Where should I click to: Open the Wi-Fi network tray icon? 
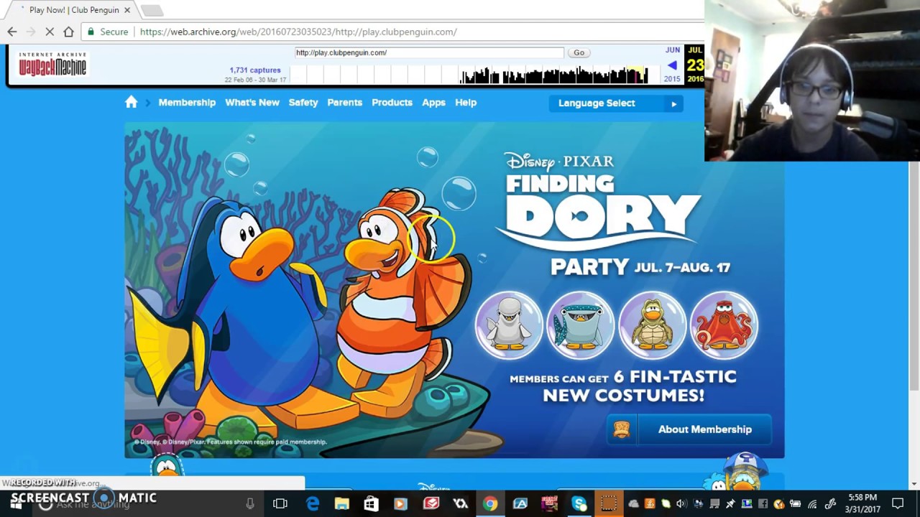point(812,504)
